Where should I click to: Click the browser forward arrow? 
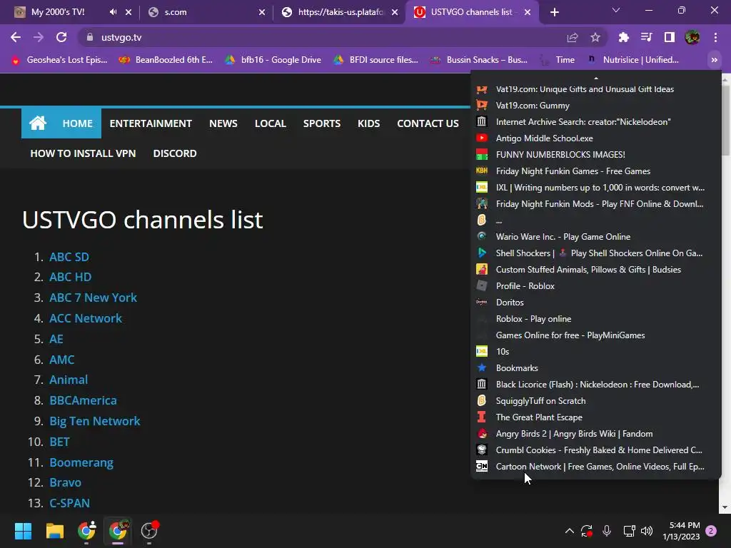pos(39,37)
